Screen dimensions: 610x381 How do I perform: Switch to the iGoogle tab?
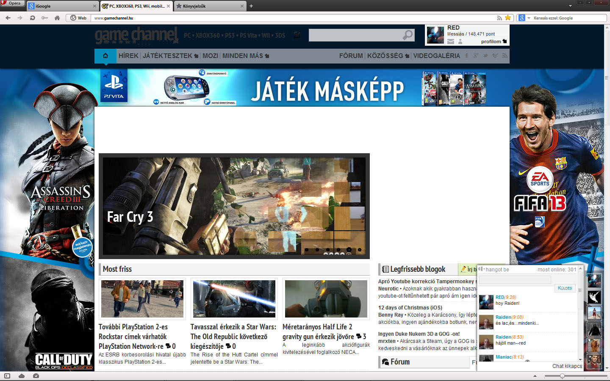62,6
